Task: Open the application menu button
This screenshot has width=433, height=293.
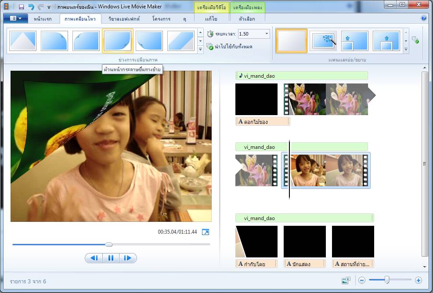Action: [15, 18]
